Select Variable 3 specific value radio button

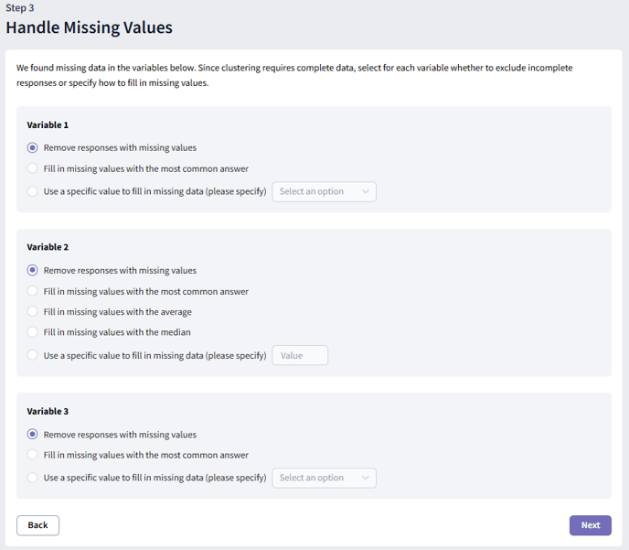click(33, 478)
